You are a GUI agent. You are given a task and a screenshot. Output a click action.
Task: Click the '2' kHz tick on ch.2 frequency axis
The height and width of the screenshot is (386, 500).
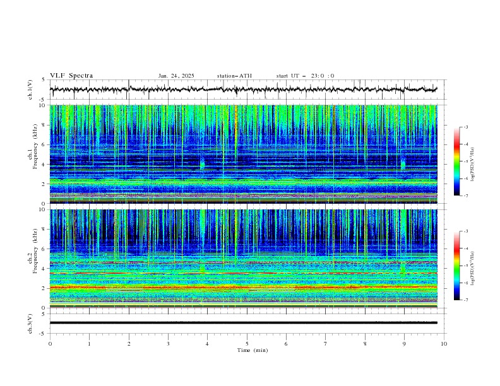(44, 288)
